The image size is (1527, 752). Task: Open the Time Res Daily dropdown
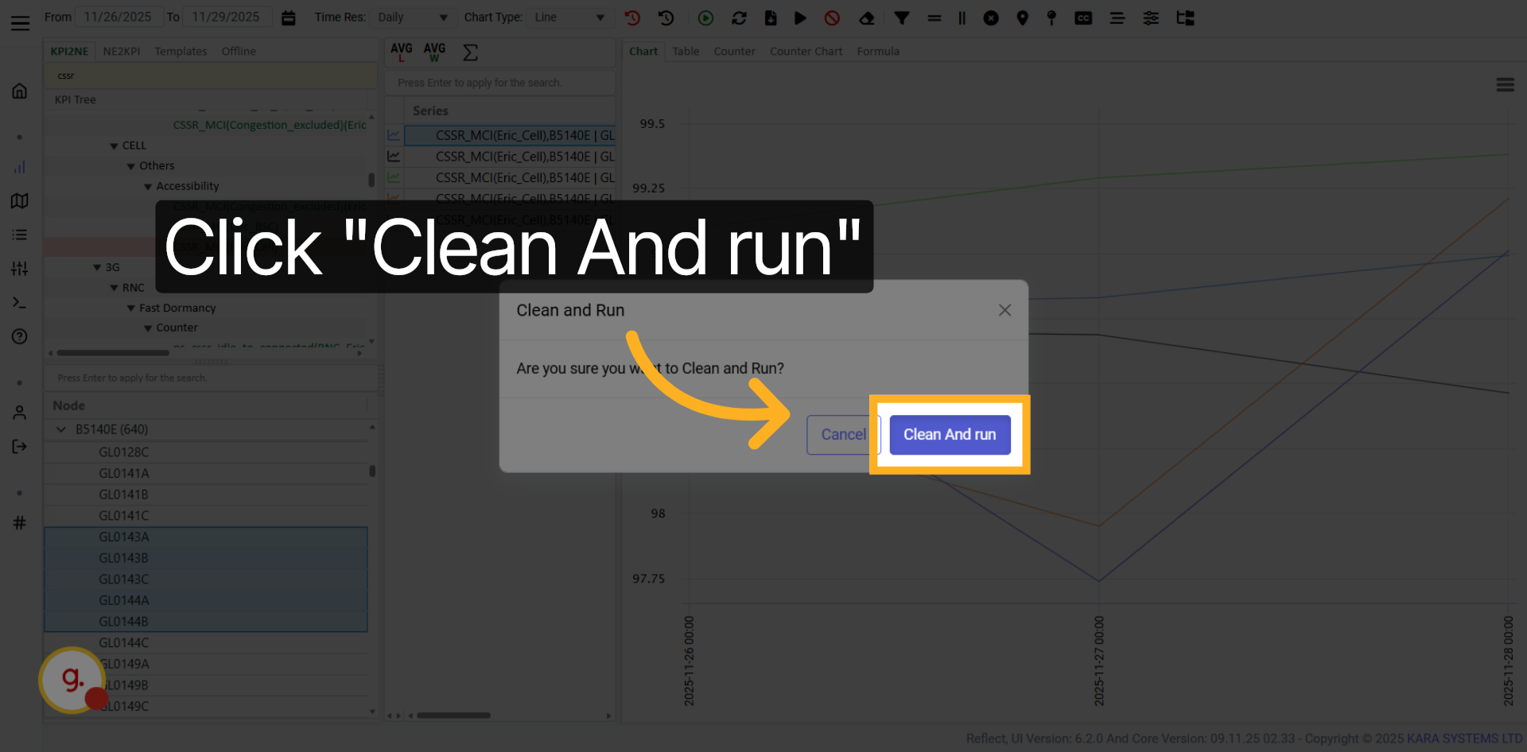pos(413,17)
